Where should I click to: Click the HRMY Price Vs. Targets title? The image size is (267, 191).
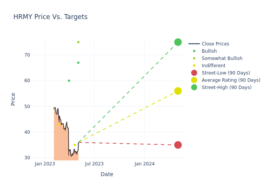(50, 17)
